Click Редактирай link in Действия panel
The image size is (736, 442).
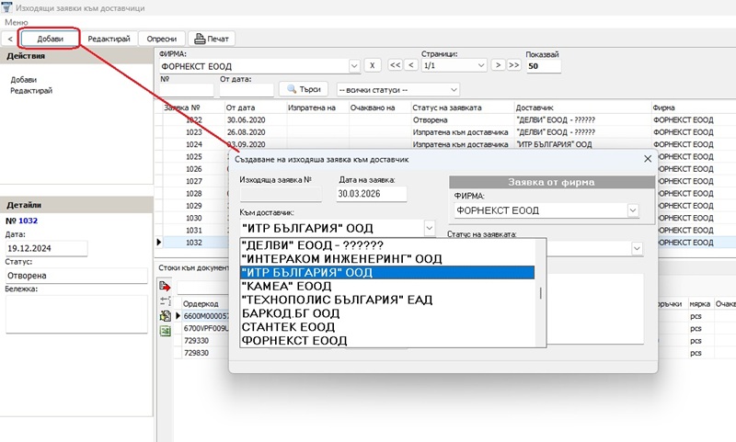31,91
